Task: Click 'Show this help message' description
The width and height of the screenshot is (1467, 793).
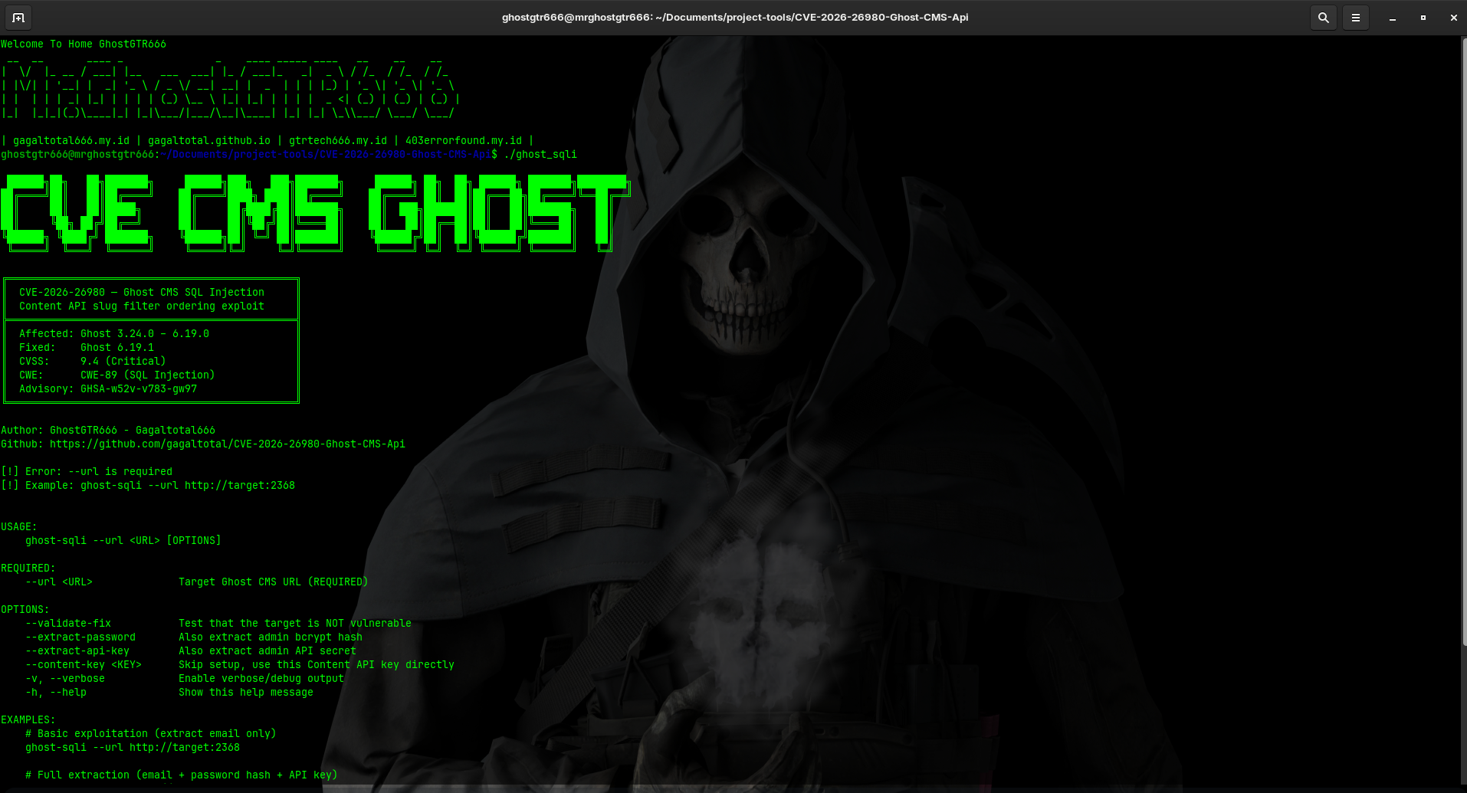Action: pyautogui.click(x=246, y=693)
